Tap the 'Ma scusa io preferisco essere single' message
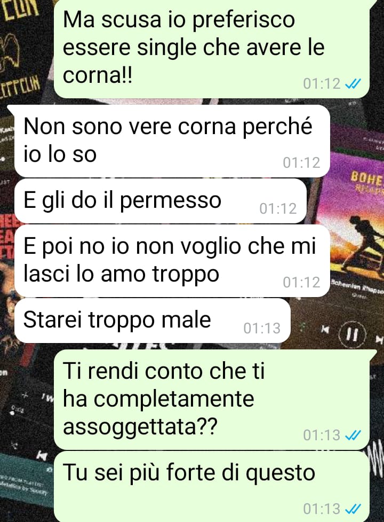The width and height of the screenshot is (384, 522). tap(212, 49)
